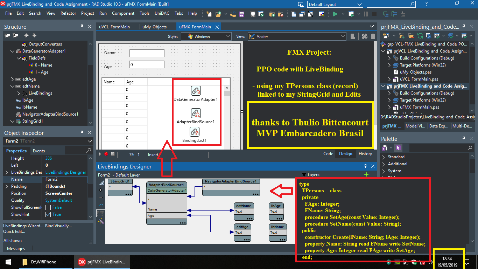Select BindingsList1 component on the form
The height and width of the screenshot is (269, 478).
195,132
